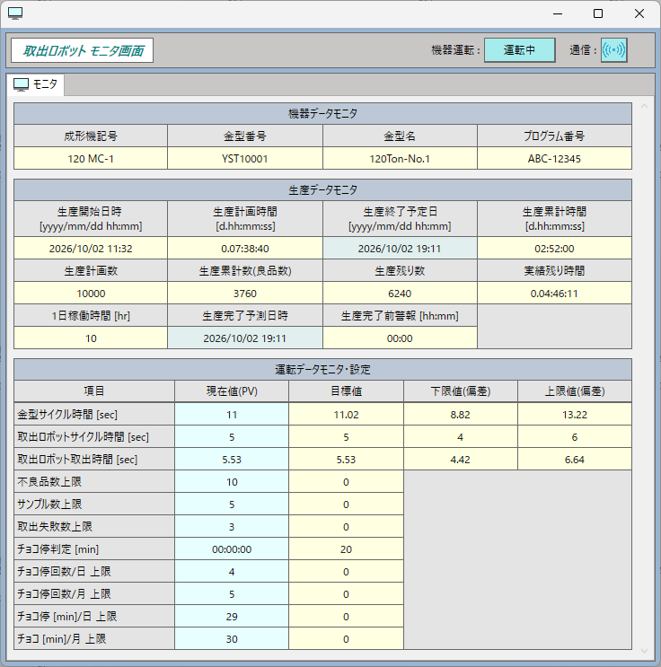This screenshot has width=661, height=667.
Task: Select the 成形機記号 field 120 MC-1
Action: (91, 159)
